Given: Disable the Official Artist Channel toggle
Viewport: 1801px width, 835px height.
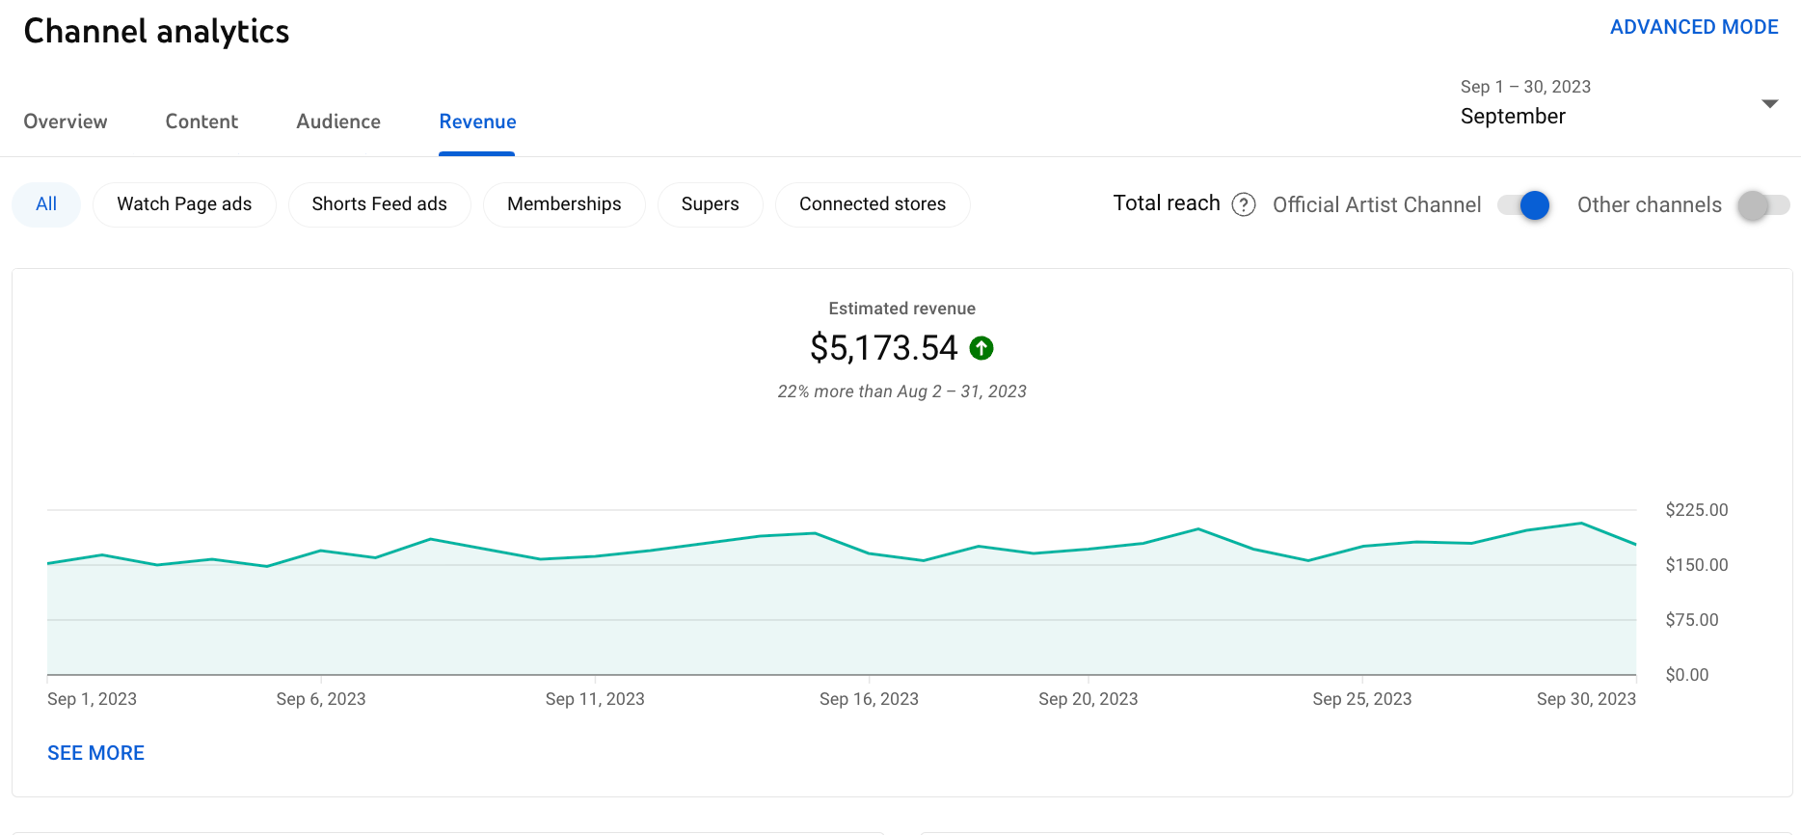Looking at the screenshot, I should [1524, 204].
